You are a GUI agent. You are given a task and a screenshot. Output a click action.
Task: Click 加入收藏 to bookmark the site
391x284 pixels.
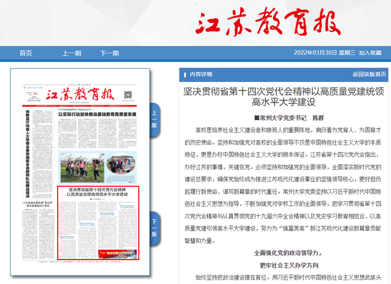(x=369, y=53)
